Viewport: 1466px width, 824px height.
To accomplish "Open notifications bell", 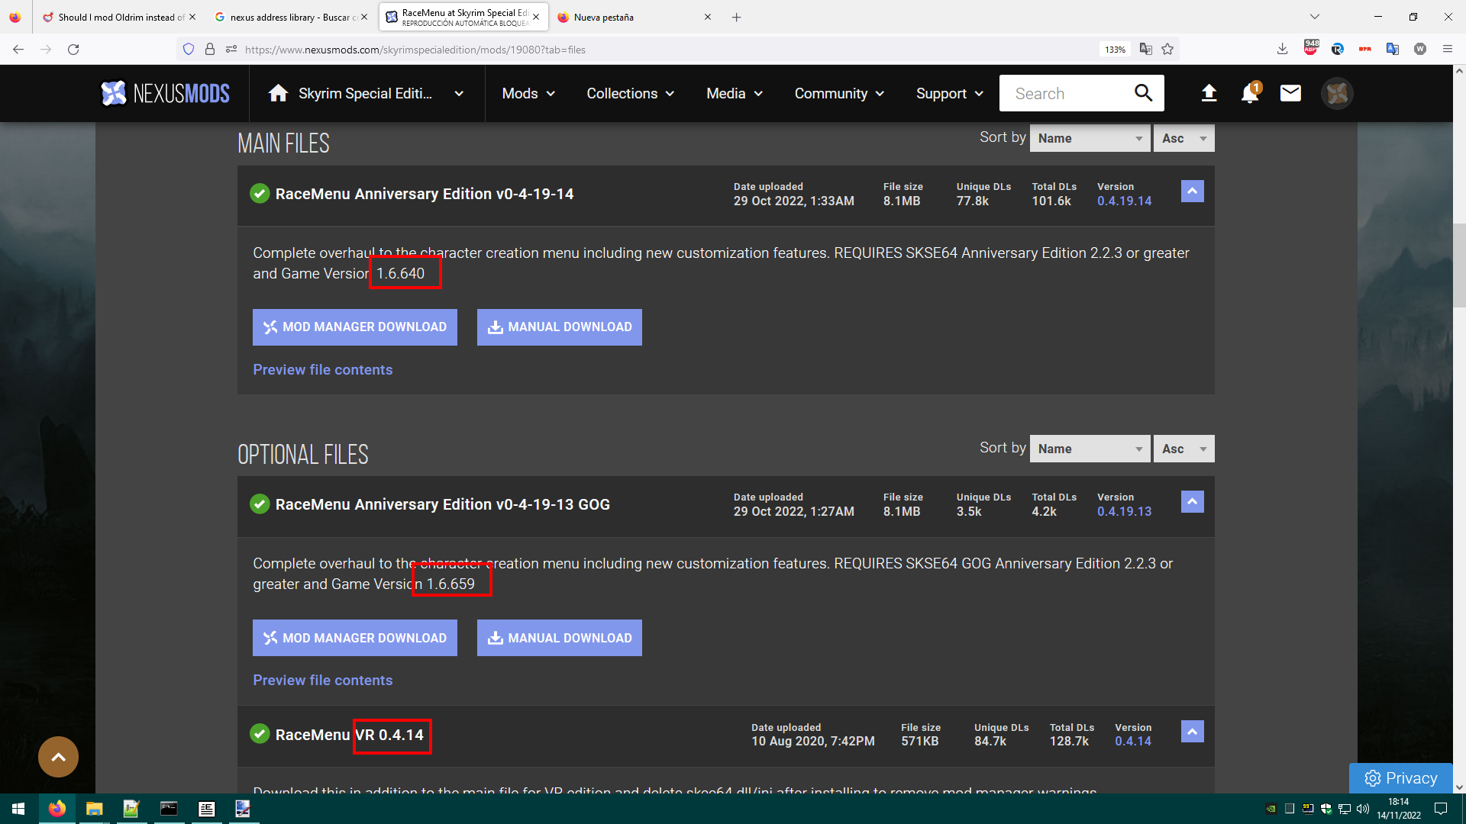I will pos(1250,93).
